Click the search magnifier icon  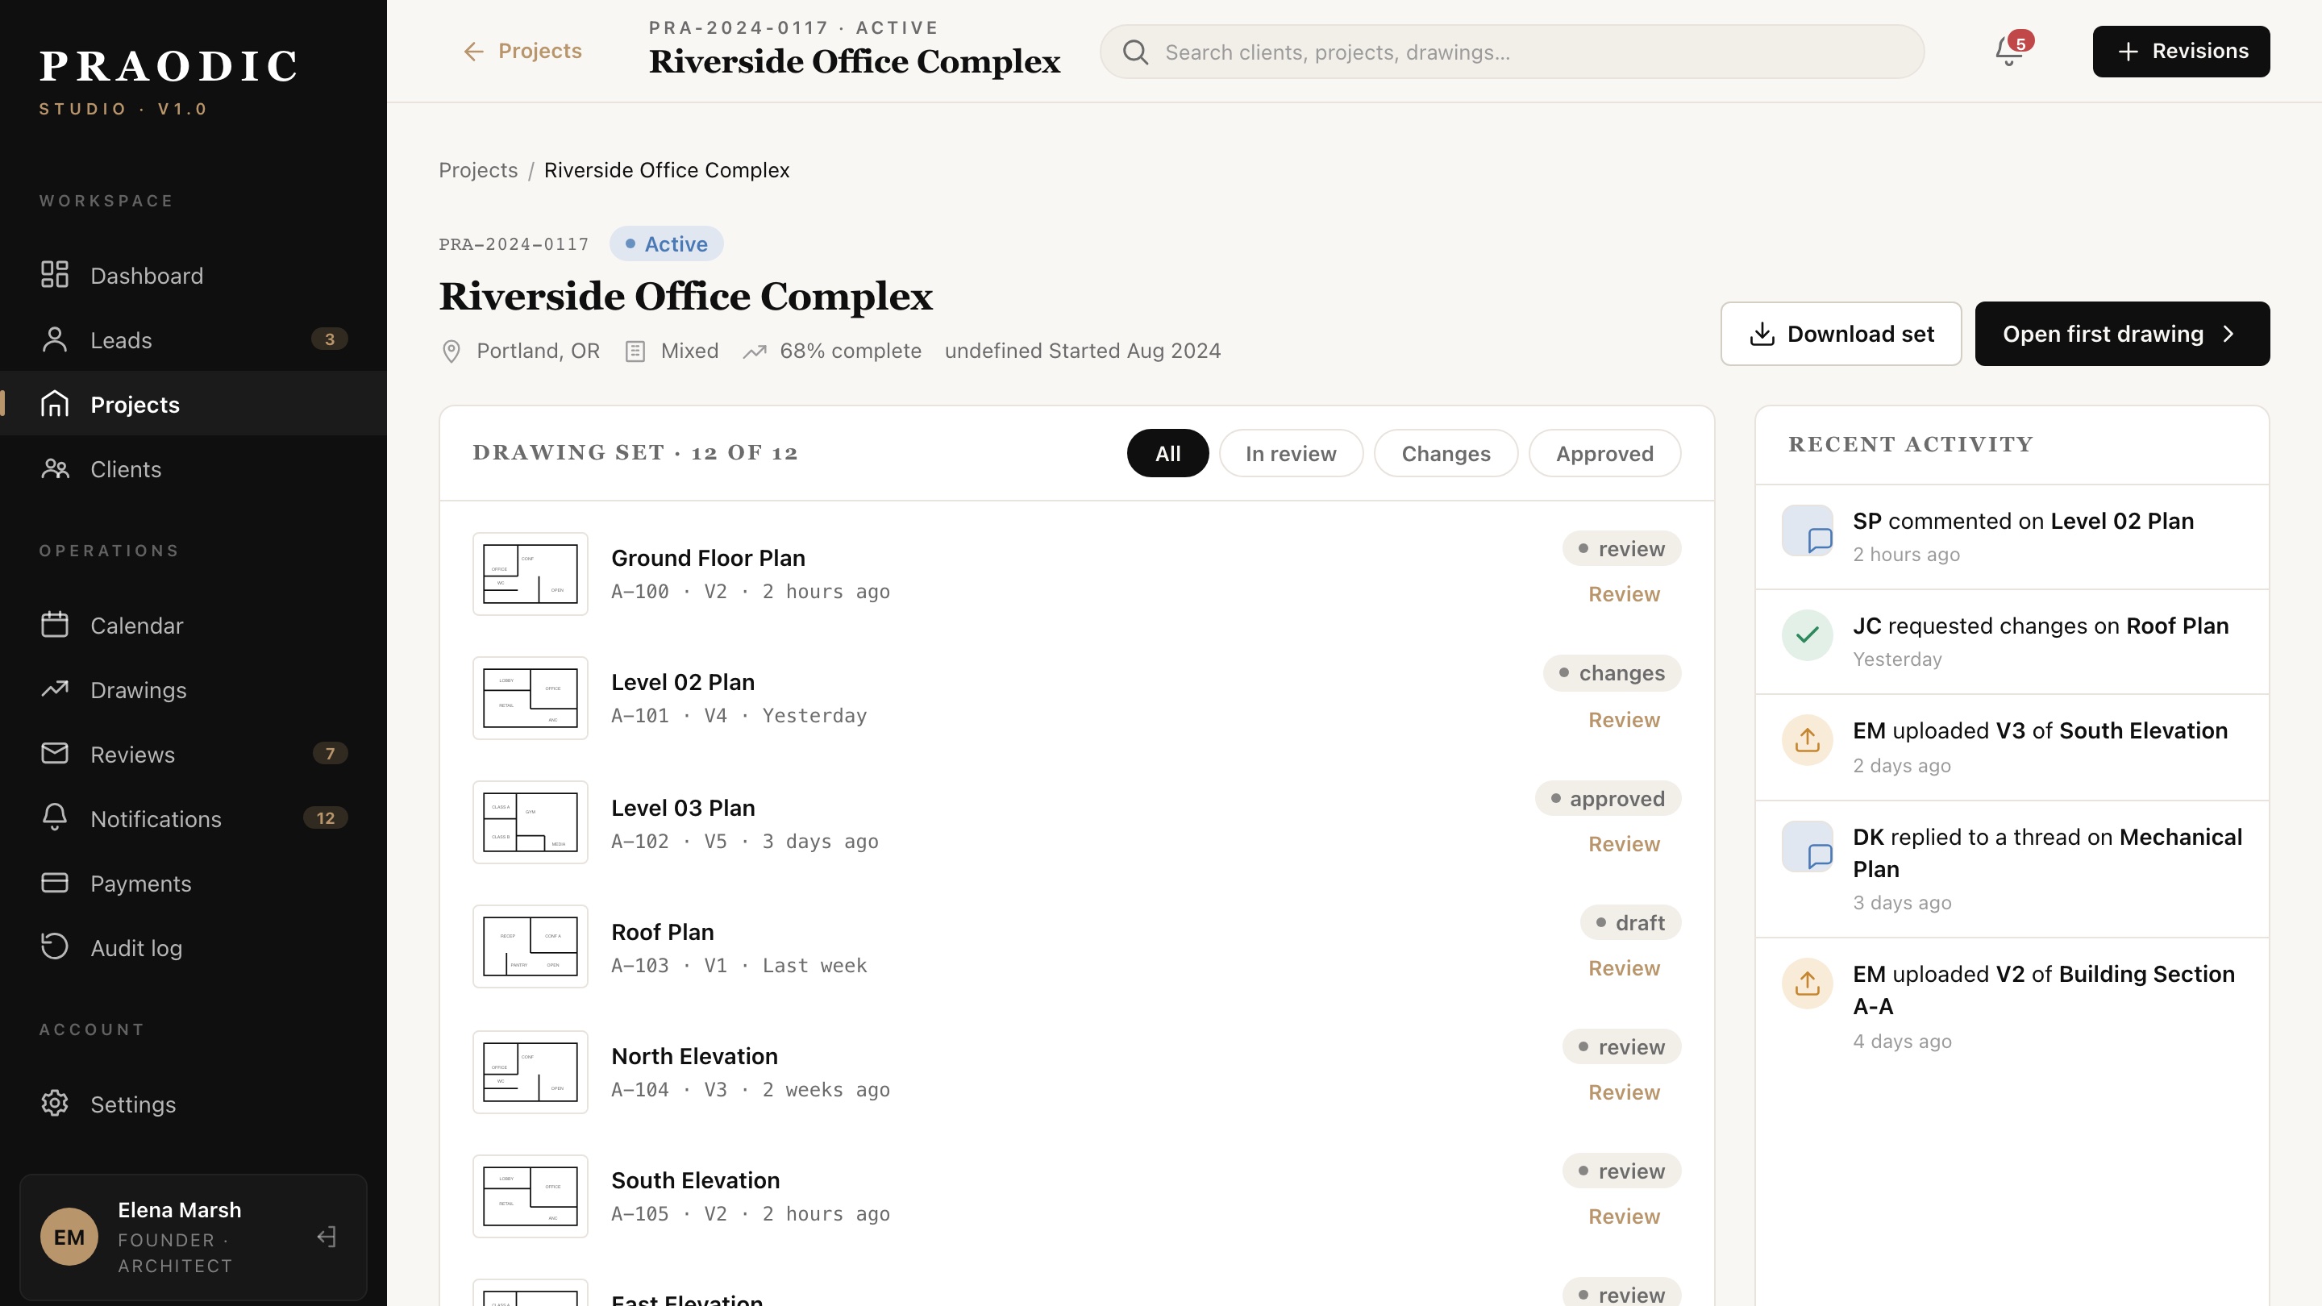point(1135,52)
